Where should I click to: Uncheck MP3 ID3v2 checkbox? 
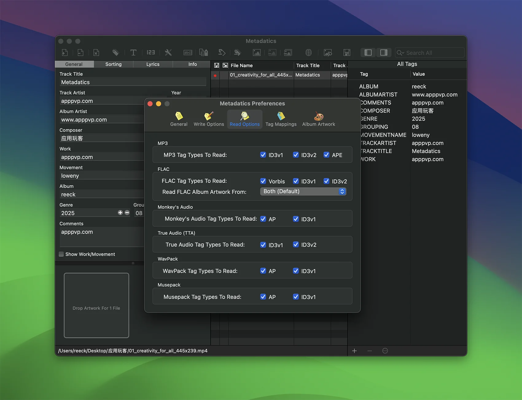tap(296, 155)
